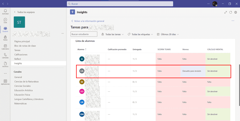The image size is (240, 121).
Task: Go back to Todos los equipos
Action: (x=24, y=12)
